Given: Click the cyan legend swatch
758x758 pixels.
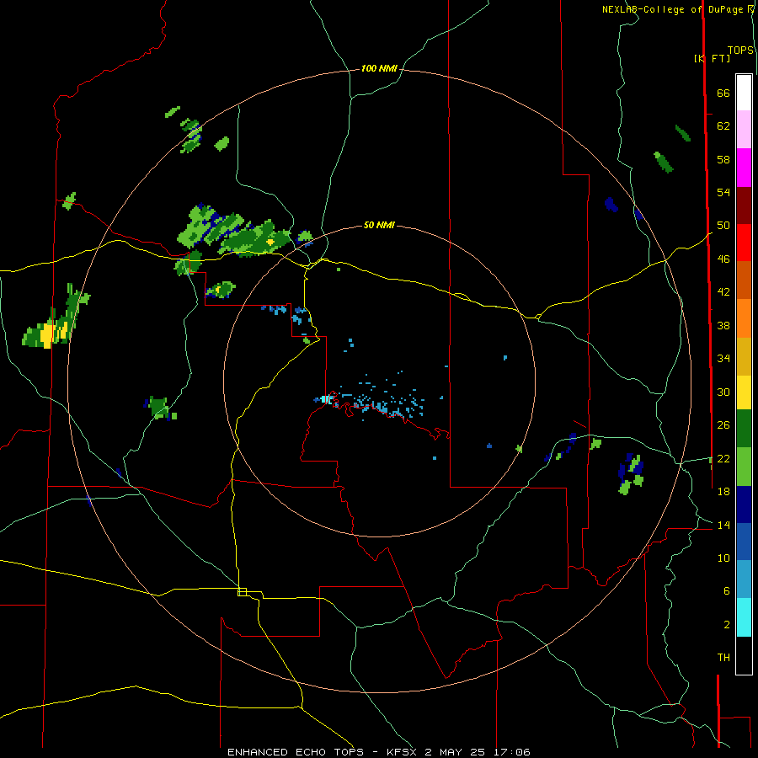Looking at the screenshot, I should (744, 617).
